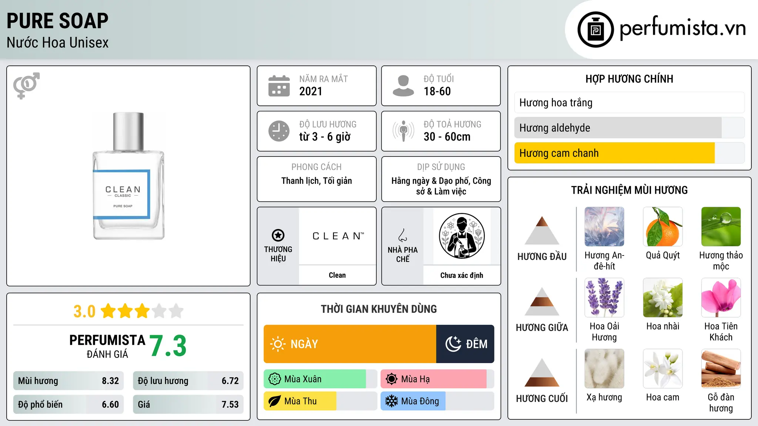This screenshot has height=426, width=758.
Task: Click the Clean Pure Soap bottle image
Action: (x=128, y=176)
